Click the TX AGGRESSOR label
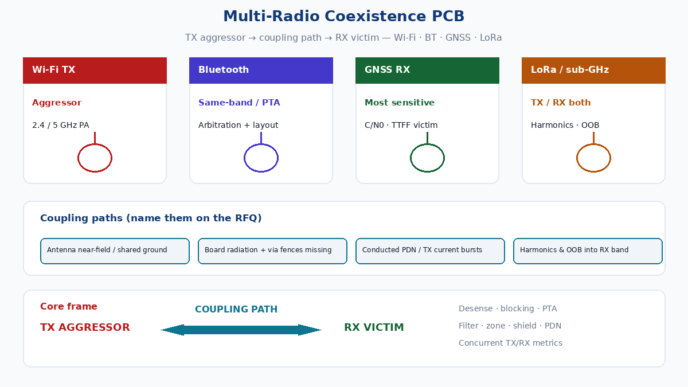Screen dimensions: 688x387 pos(85,327)
